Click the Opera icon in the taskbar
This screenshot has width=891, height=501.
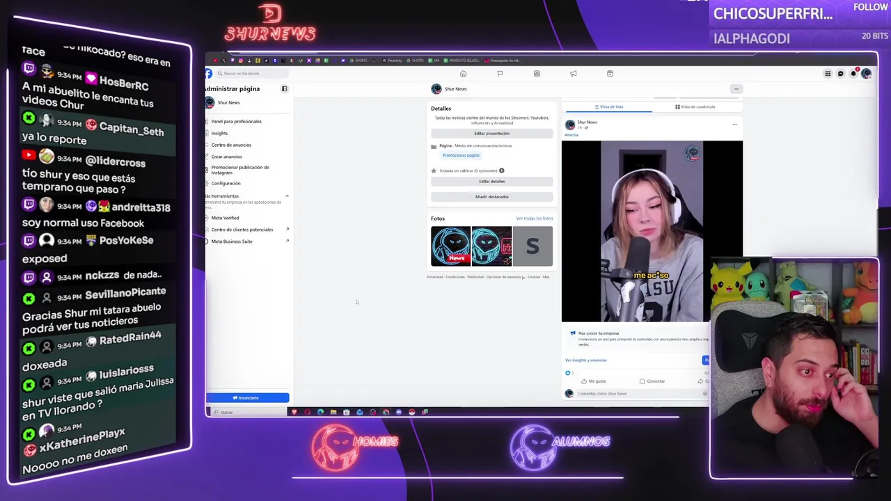click(307, 412)
